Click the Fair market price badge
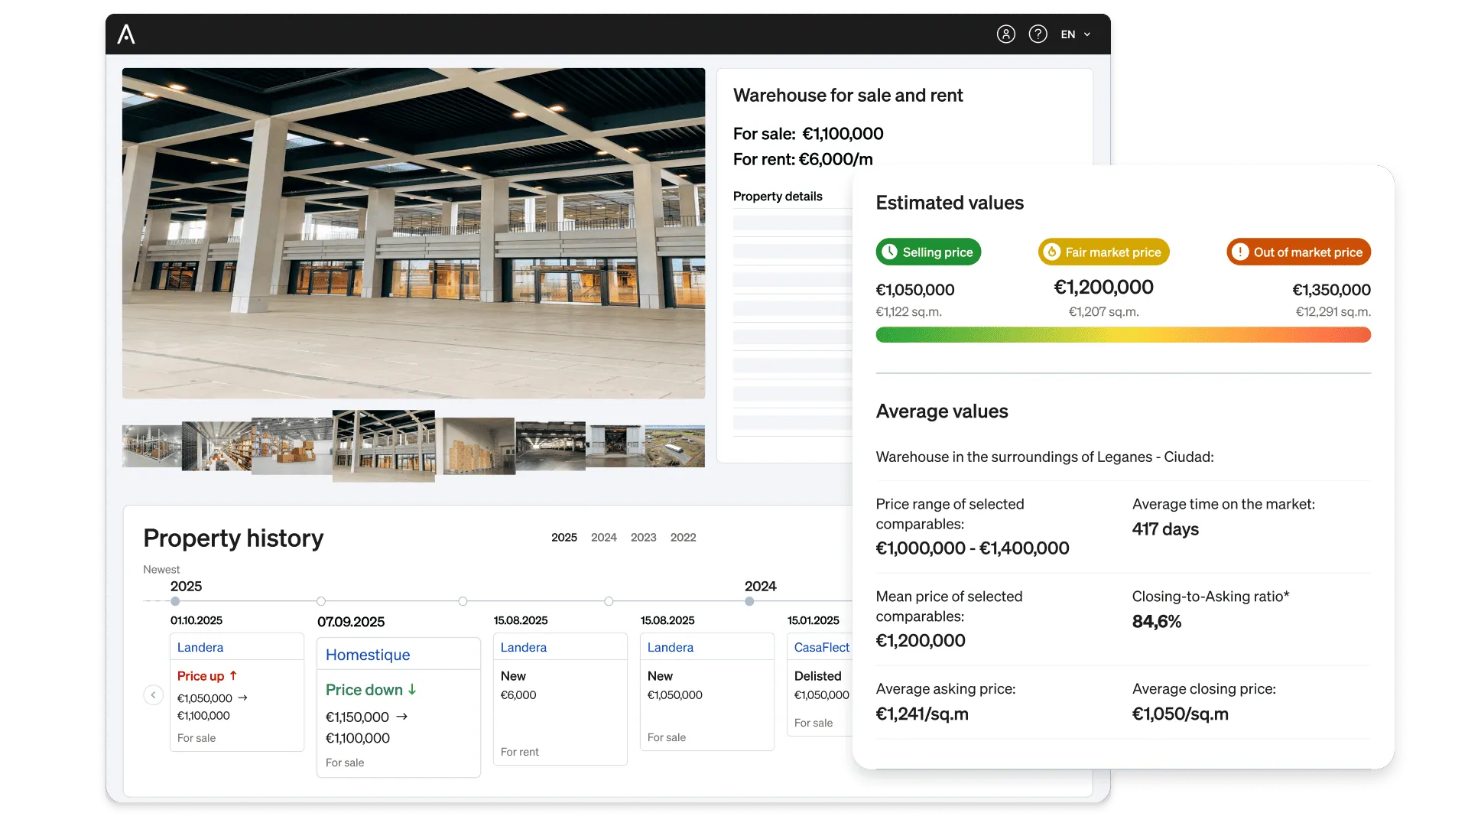The width and height of the screenshot is (1468, 826). 1103,252
